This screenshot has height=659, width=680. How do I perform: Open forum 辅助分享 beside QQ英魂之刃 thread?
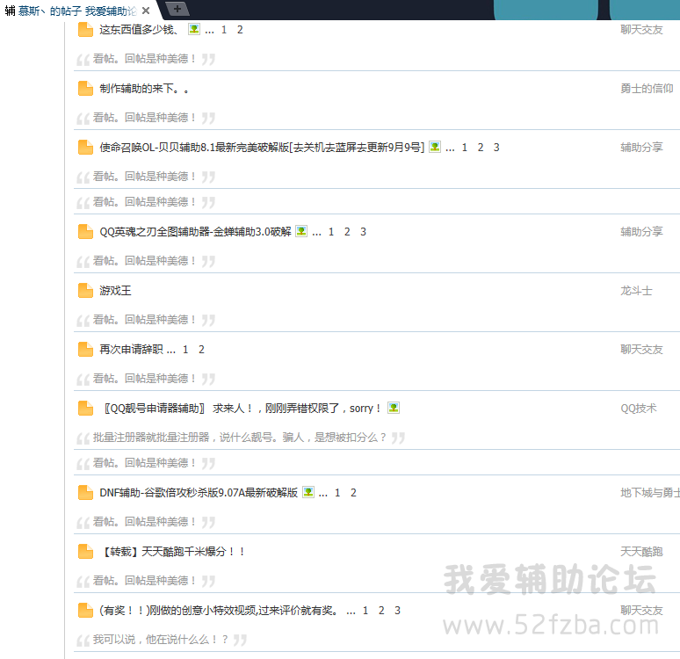(x=641, y=232)
